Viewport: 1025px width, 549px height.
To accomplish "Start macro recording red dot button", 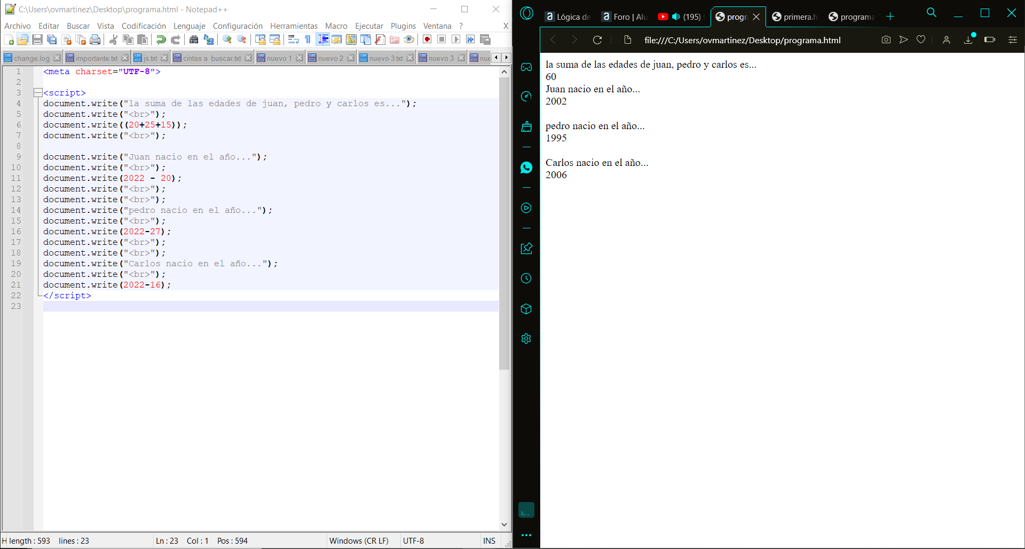I will click(x=427, y=39).
